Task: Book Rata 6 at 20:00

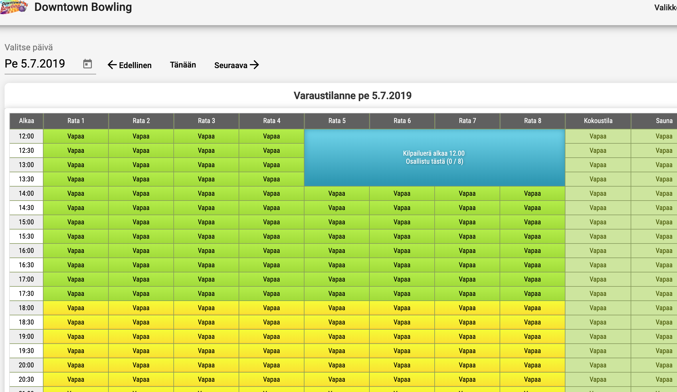Action: click(402, 365)
